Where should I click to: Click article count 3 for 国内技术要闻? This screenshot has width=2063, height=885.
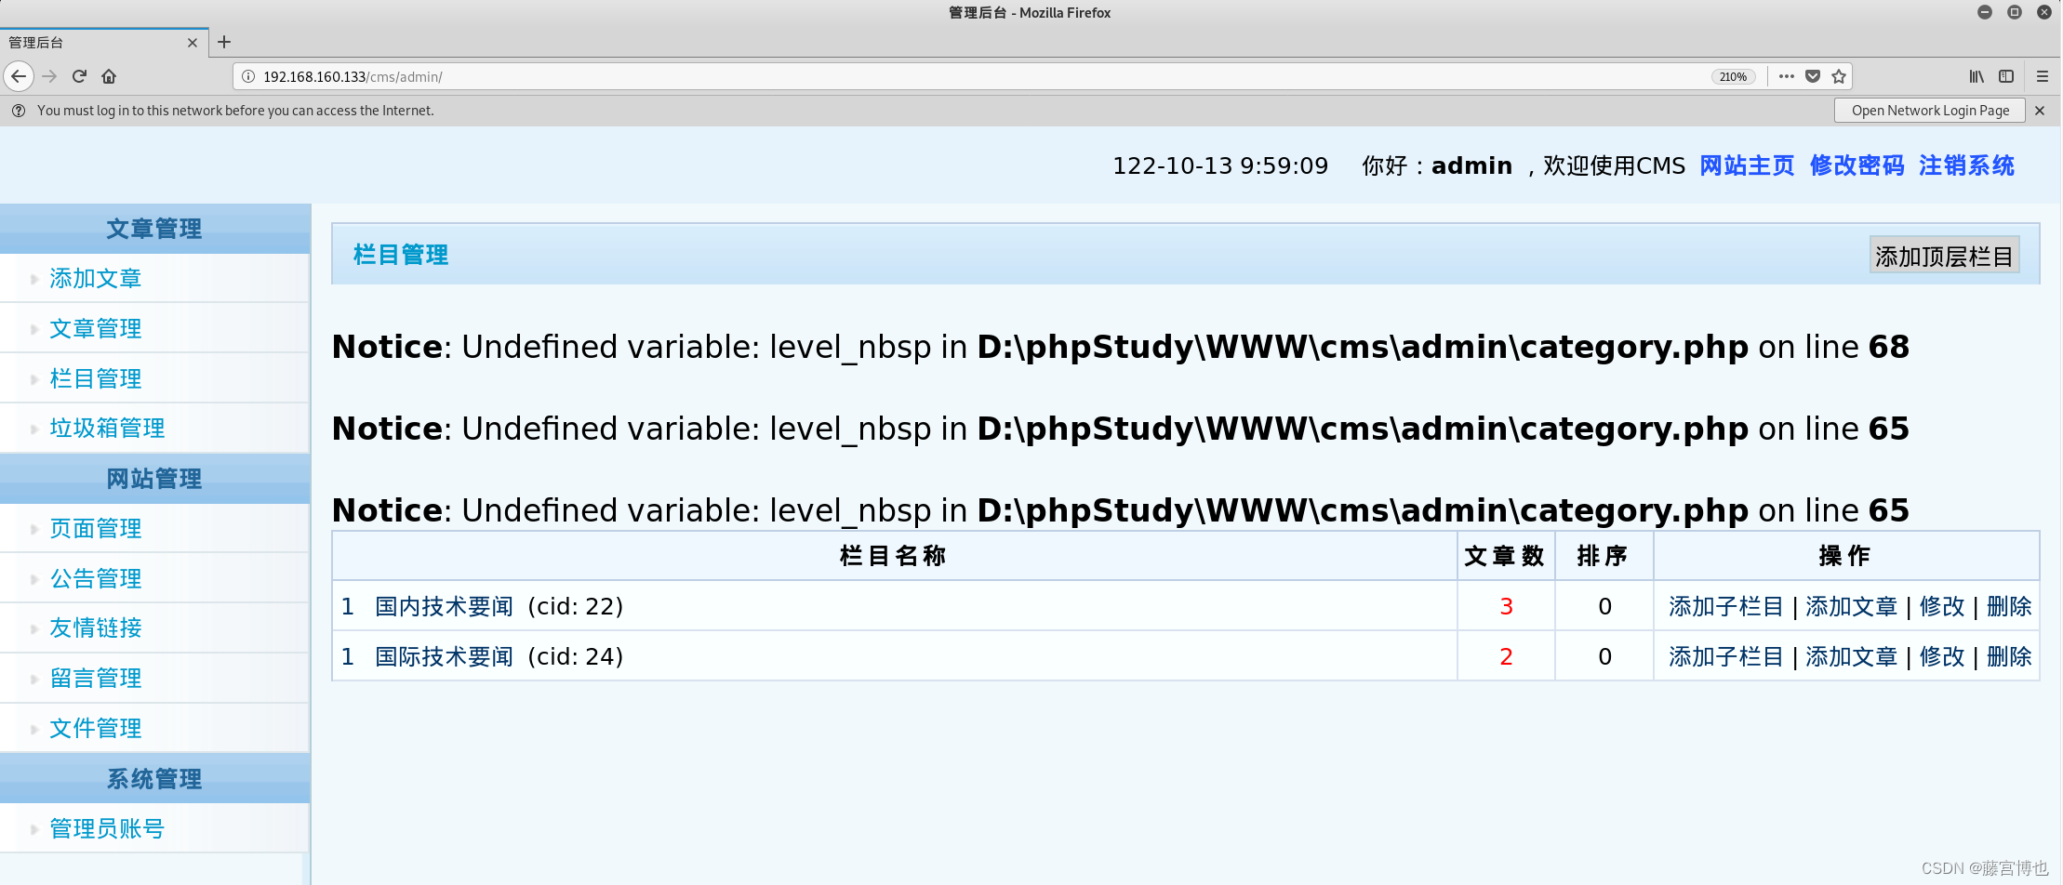coord(1506,607)
